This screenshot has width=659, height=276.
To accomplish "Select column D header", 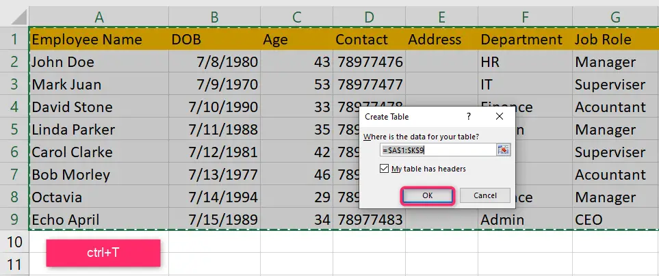I will click(x=369, y=17).
